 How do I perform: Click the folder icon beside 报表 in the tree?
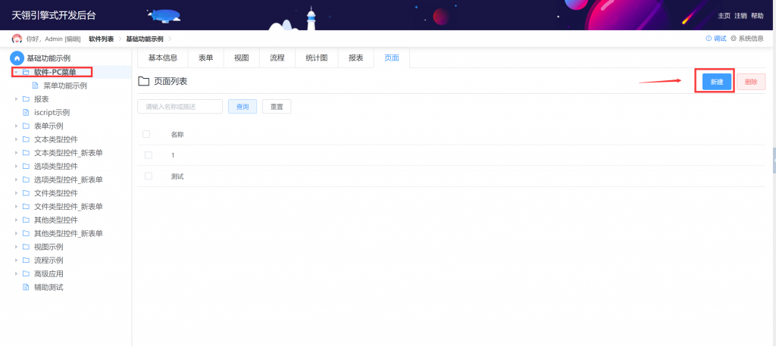(26, 99)
